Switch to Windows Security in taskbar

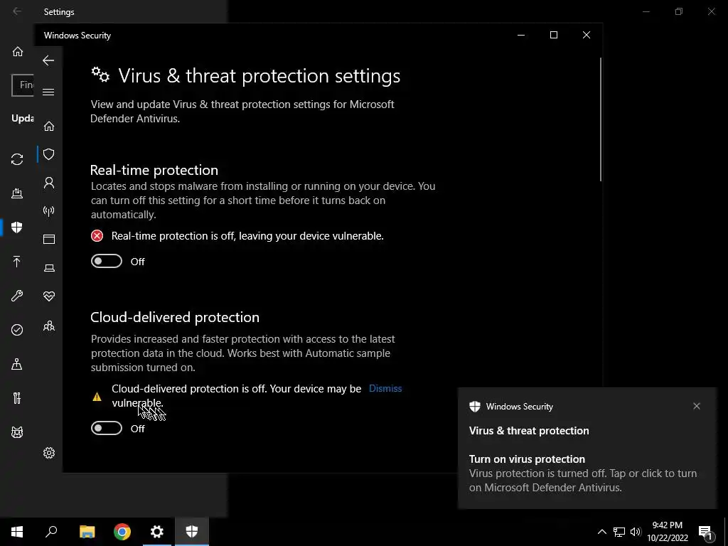pyautogui.click(x=192, y=532)
